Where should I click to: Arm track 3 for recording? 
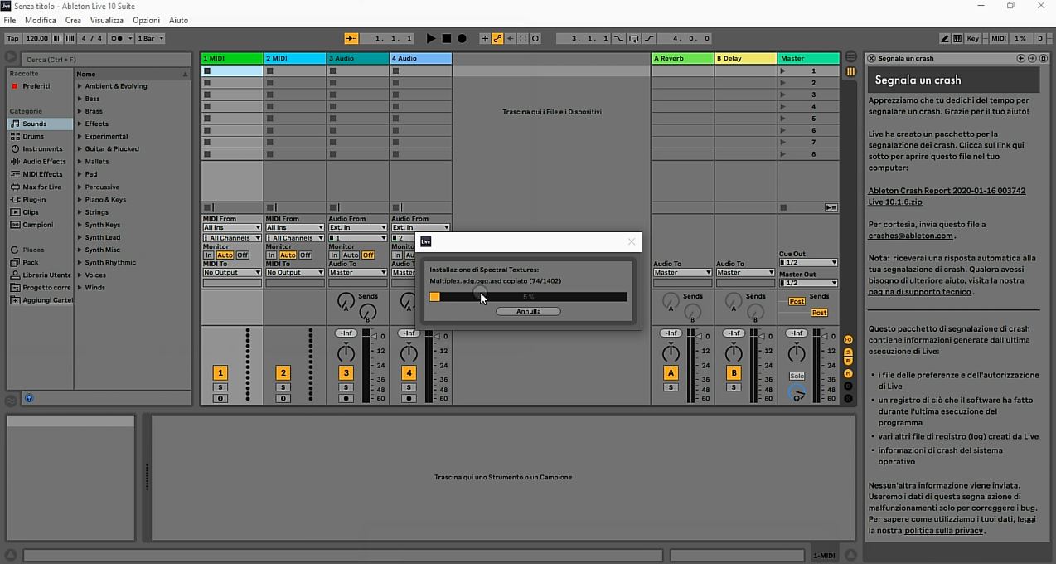point(346,399)
